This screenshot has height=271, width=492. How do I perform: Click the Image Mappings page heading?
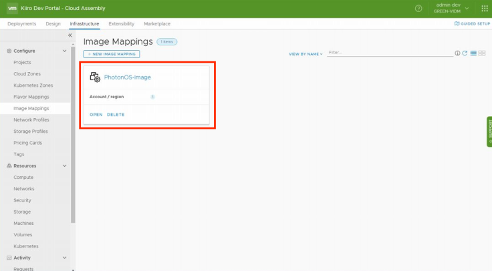pos(118,41)
